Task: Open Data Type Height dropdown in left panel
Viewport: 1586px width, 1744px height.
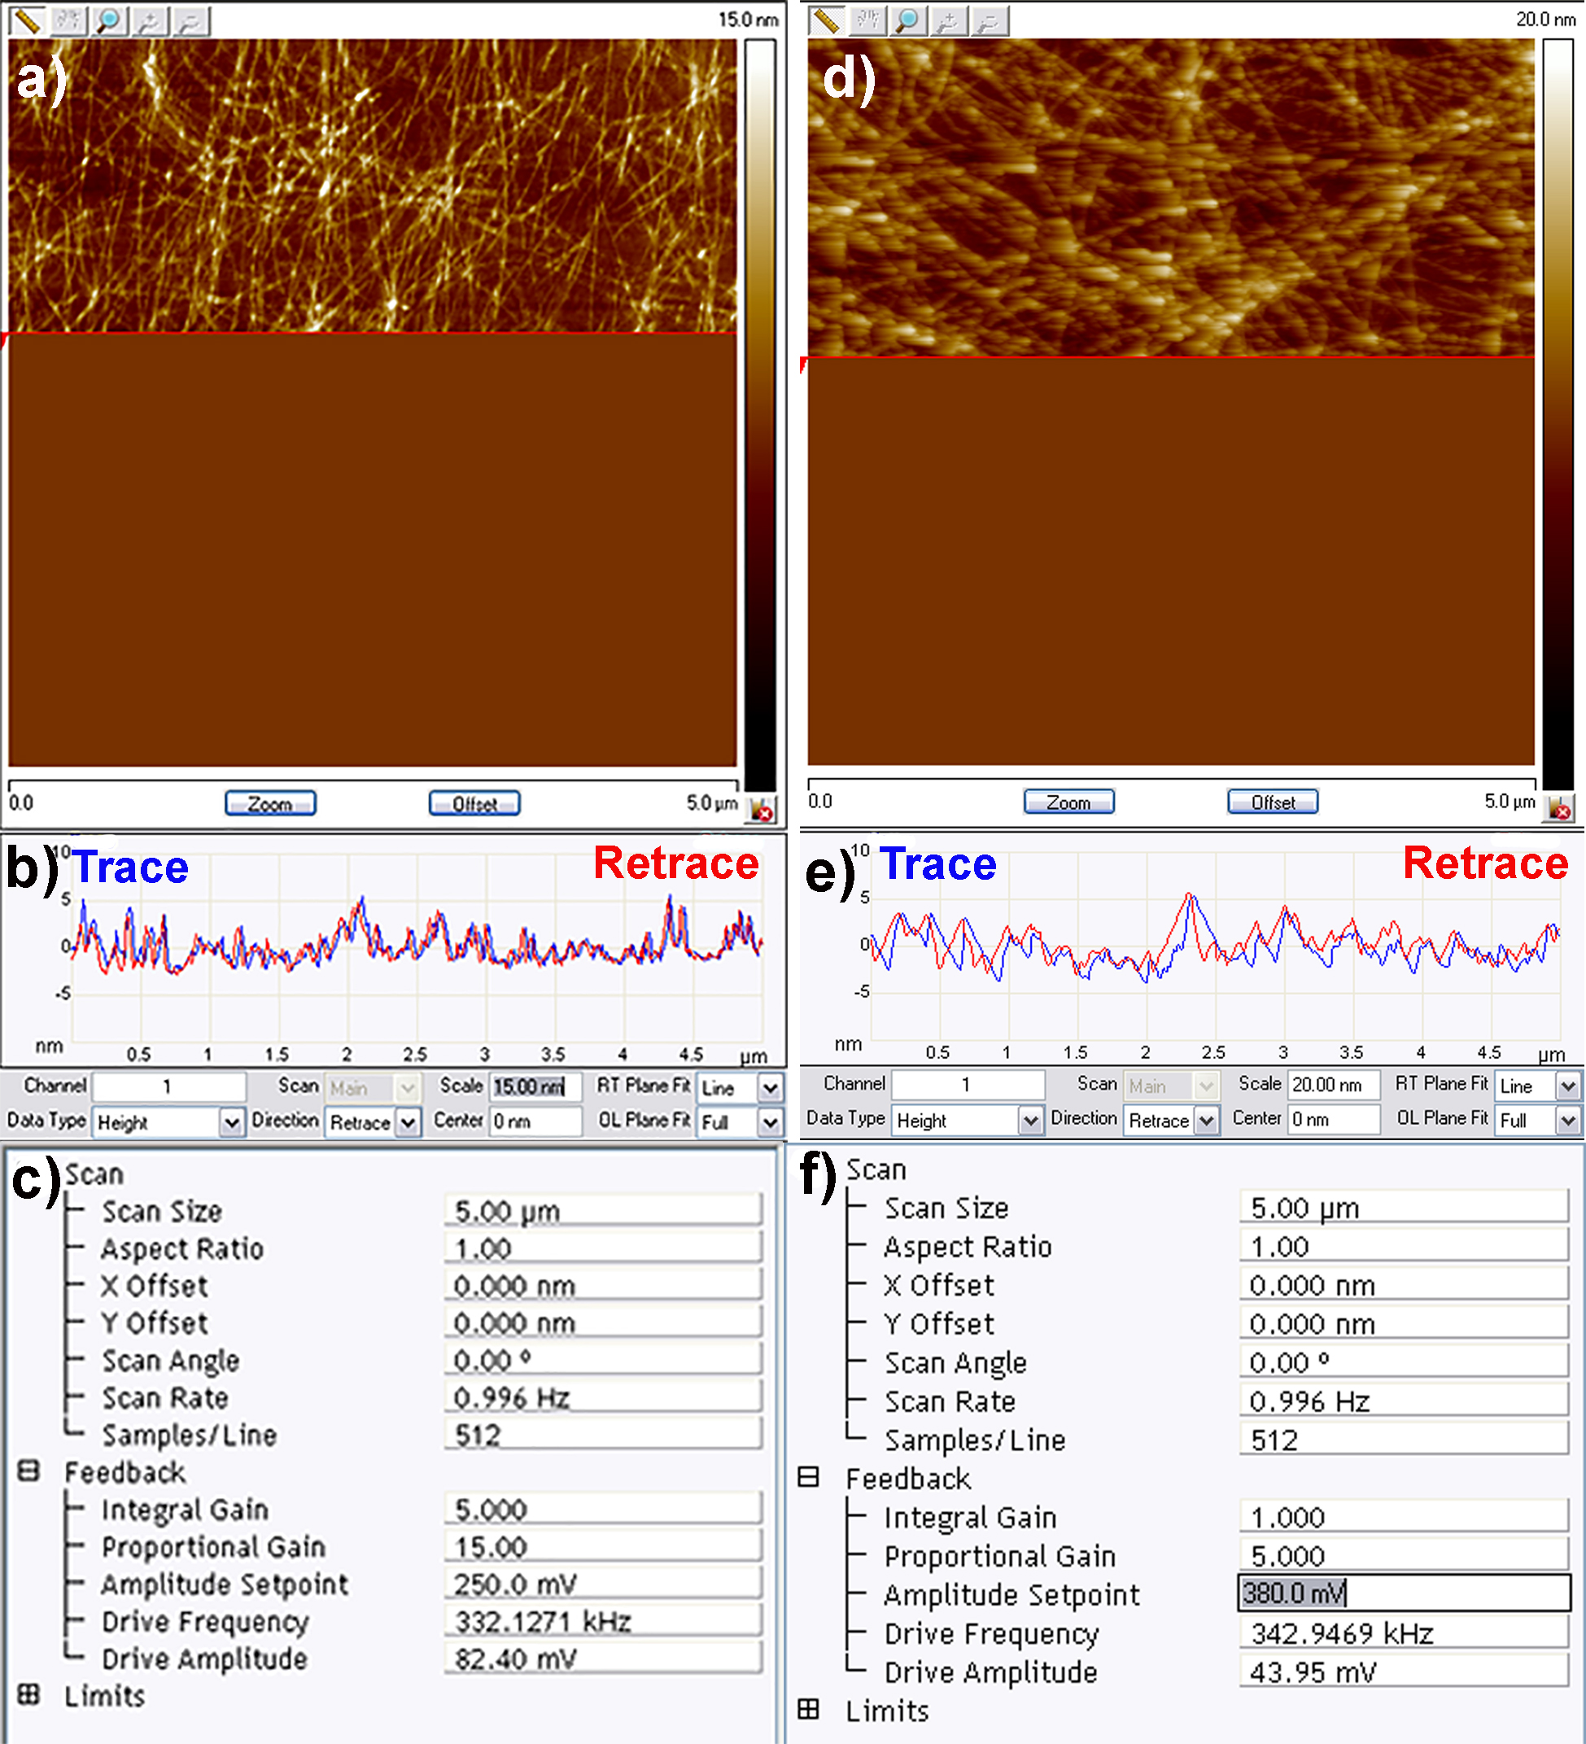Action: (x=231, y=1123)
